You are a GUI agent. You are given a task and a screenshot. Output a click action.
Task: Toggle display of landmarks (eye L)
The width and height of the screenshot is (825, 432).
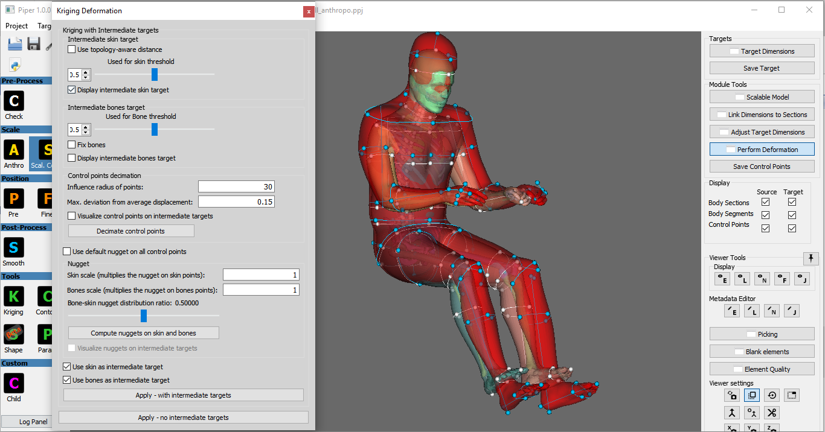click(x=742, y=279)
